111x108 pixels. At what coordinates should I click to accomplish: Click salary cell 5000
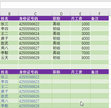tap(80, 43)
